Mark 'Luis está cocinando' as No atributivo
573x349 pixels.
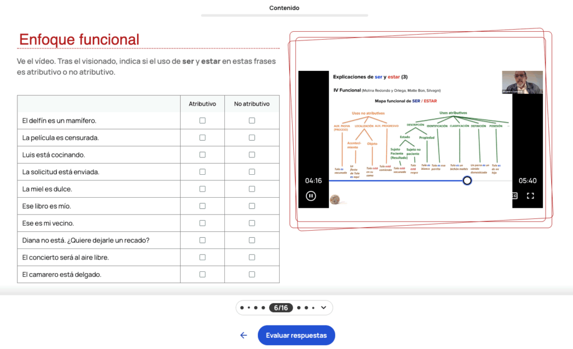pos(252,155)
